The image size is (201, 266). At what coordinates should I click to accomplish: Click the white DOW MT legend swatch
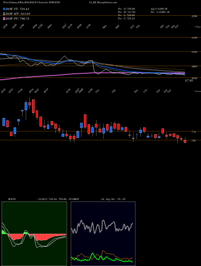pyautogui.click(x=4, y=14)
